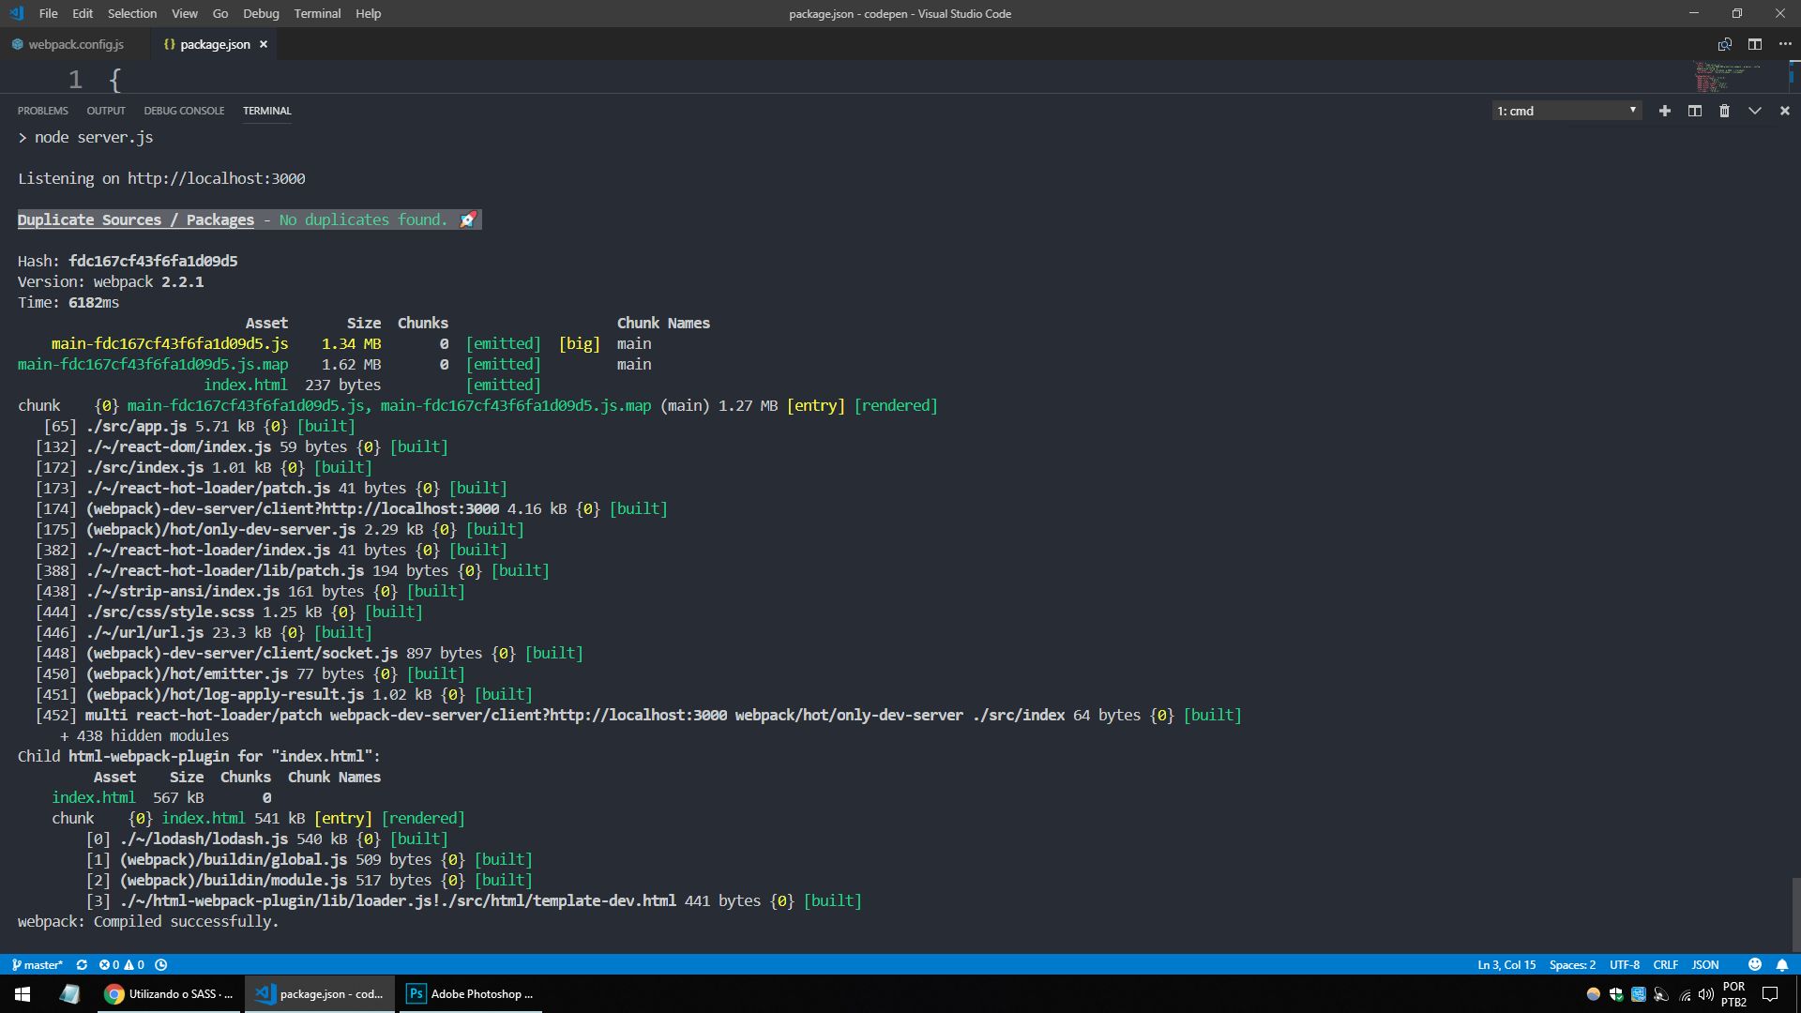Image resolution: width=1801 pixels, height=1013 pixels.
Task: Toggle line ending from CRLF
Action: click(x=1667, y=964)
